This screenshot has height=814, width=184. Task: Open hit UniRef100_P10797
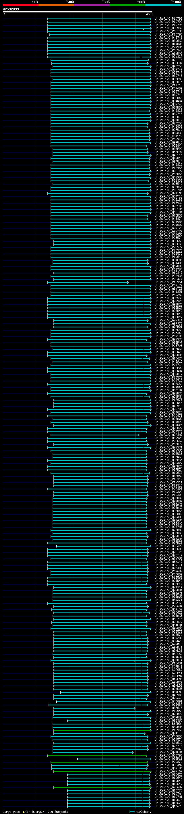point(168,22)
